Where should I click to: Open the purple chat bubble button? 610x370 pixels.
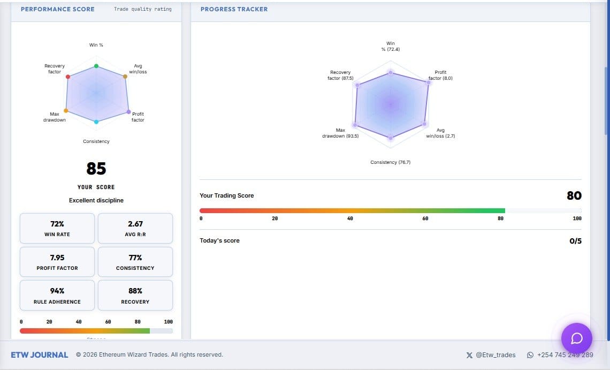(x=576, y=338)
